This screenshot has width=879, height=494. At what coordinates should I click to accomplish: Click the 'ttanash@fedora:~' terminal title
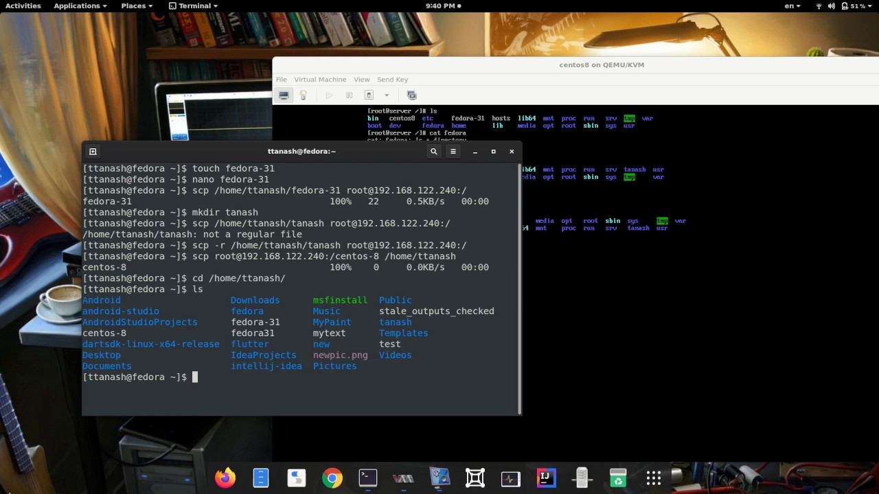click(301, 152)
